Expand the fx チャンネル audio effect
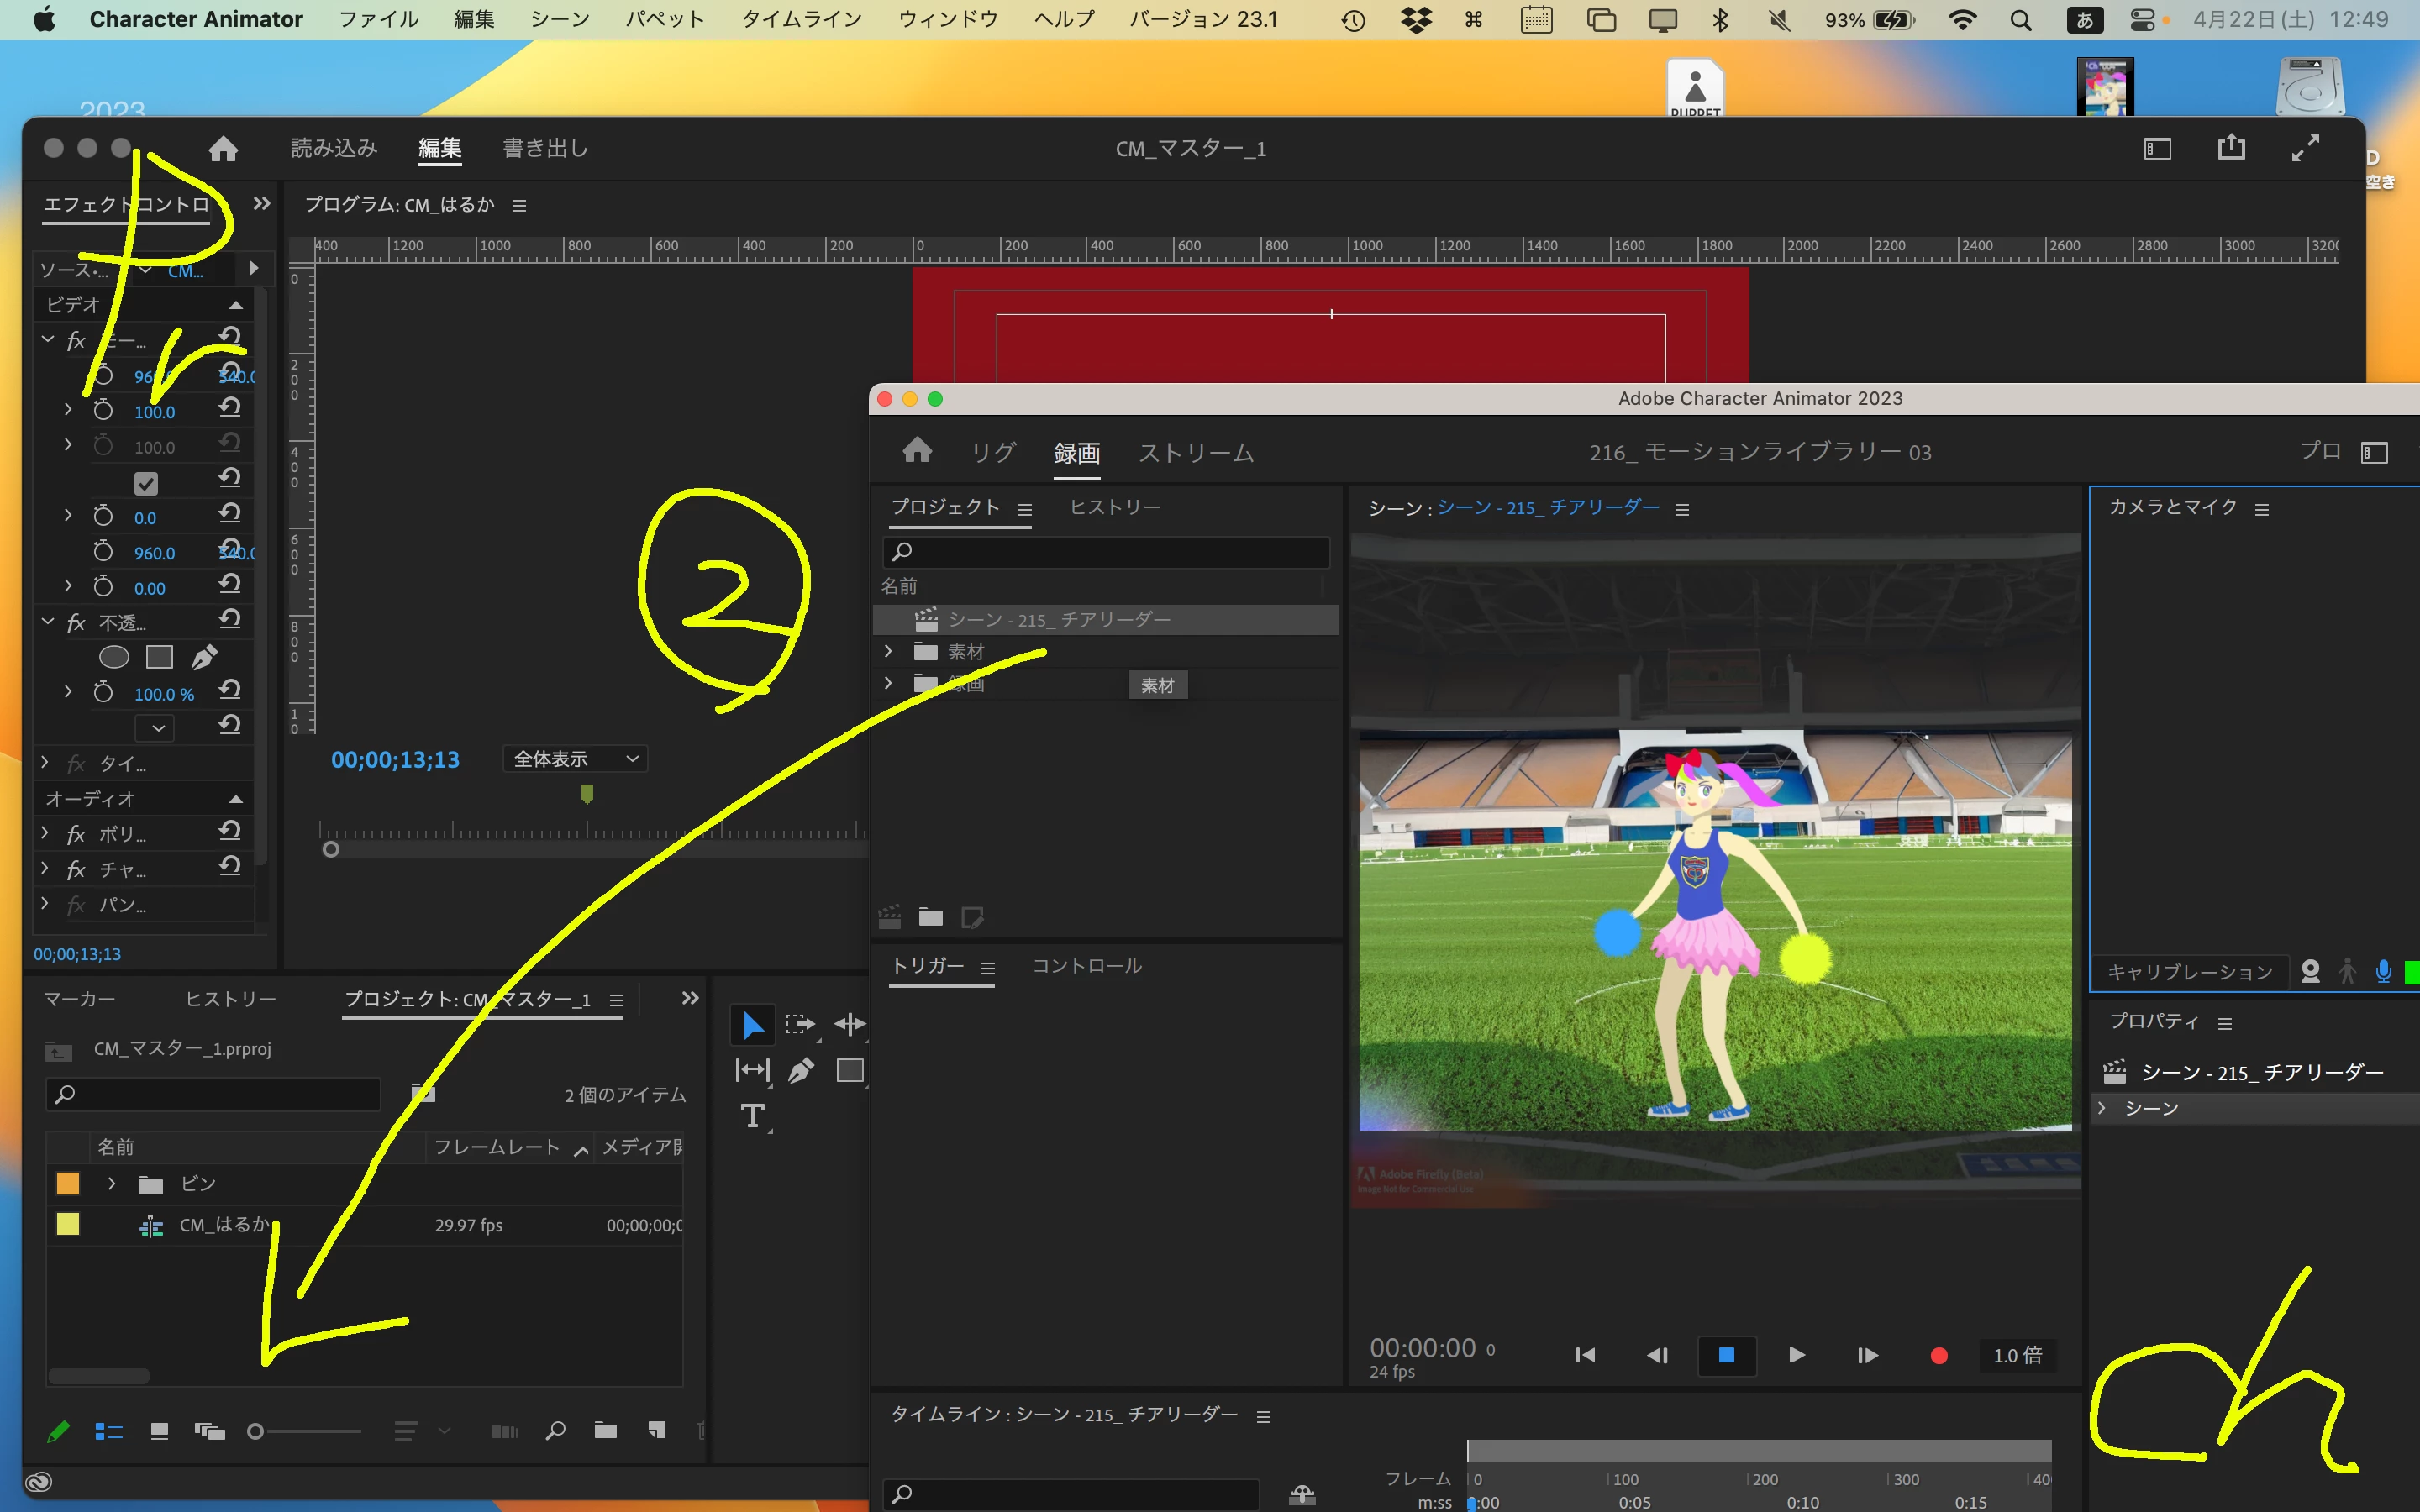 point(45,868)
